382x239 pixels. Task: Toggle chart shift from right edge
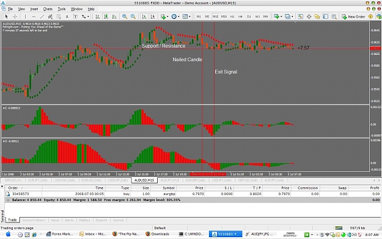153,17
